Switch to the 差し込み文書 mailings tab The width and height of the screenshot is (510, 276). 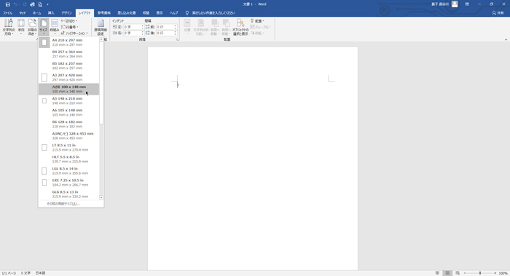click(127, 13)
